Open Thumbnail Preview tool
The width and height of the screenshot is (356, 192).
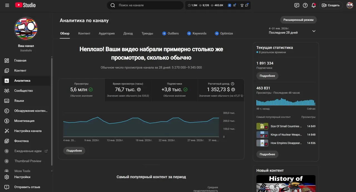point(26,161)
